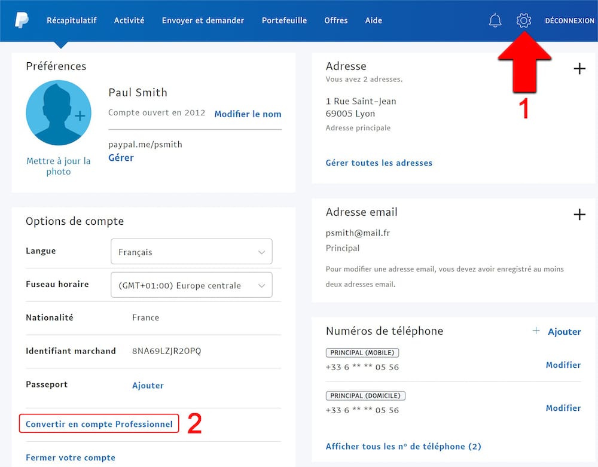Click Modifier le nom link
This screenshot has height=467, width=598.
(248, 114)
